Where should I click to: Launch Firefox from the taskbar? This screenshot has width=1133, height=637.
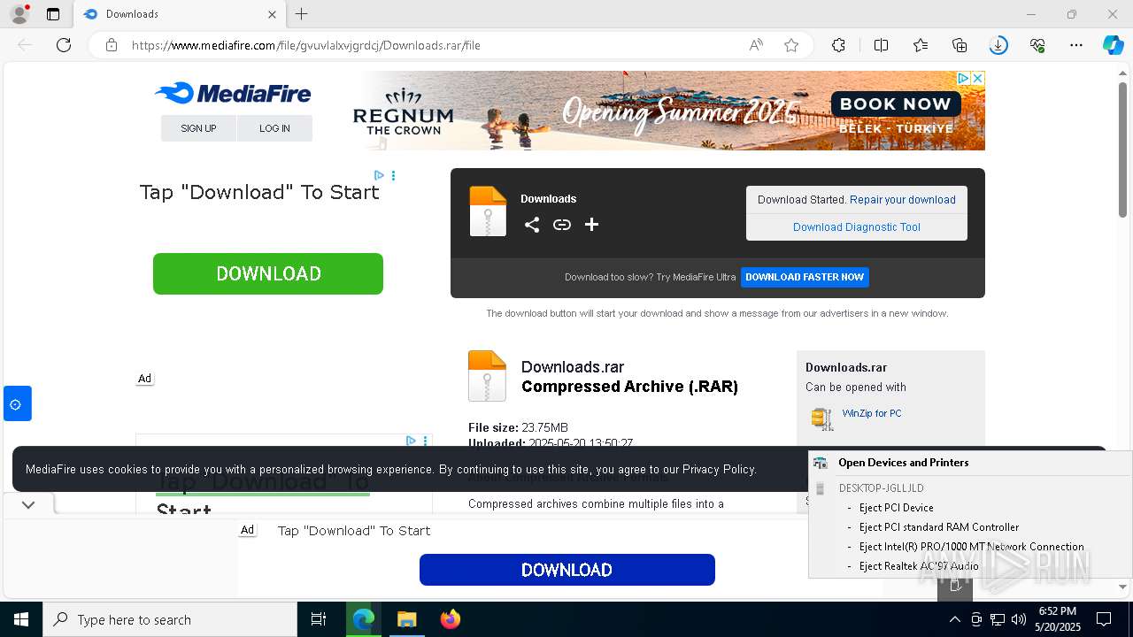coord(451,619)
